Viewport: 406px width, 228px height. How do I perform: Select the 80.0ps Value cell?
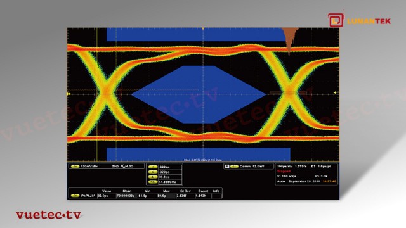click(107, 196)
